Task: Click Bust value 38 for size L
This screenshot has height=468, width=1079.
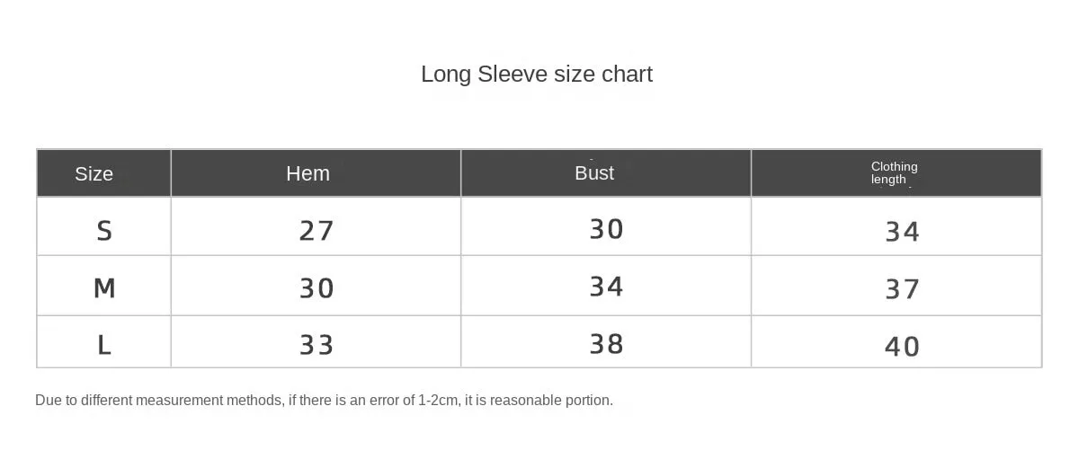Action: pyautogui.click(x=606, y=344)
